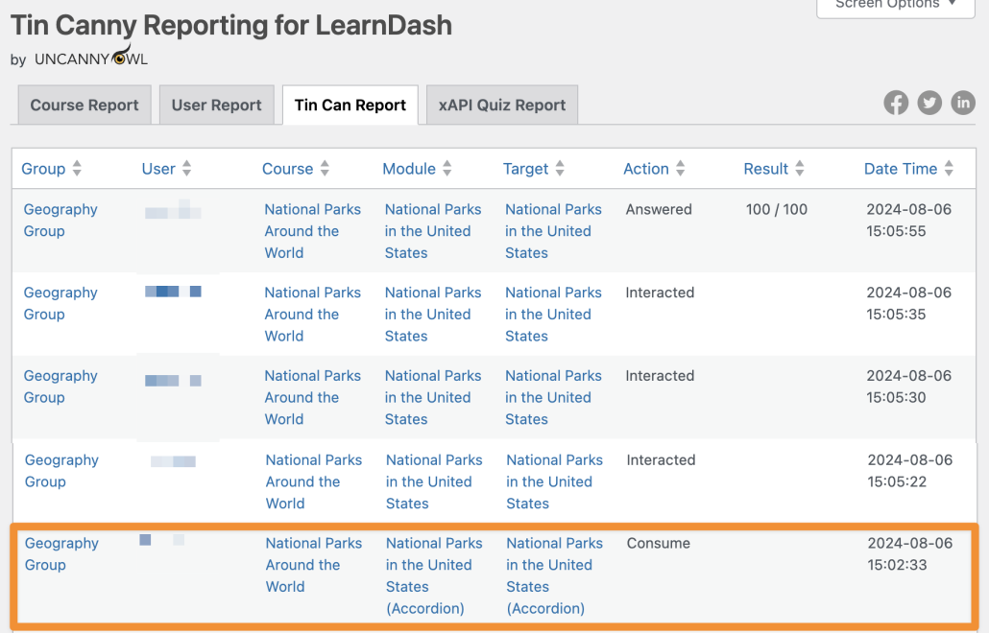Switch to the User Report tab

click(216, 105)
